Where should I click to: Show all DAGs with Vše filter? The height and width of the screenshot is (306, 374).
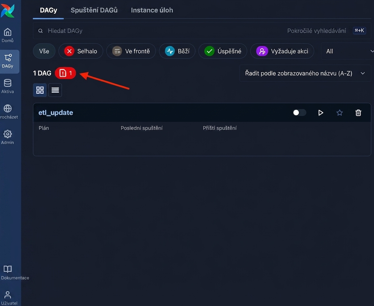(x=44, y=51)
